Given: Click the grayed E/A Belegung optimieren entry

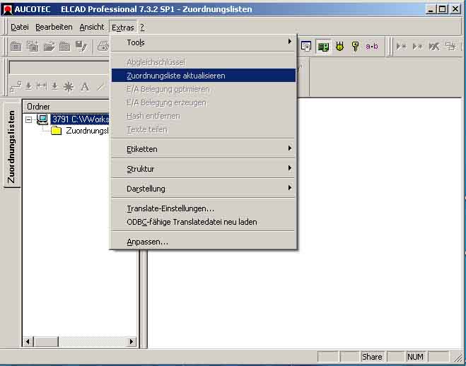Looking at the screenshot, I should coord(204,89).
